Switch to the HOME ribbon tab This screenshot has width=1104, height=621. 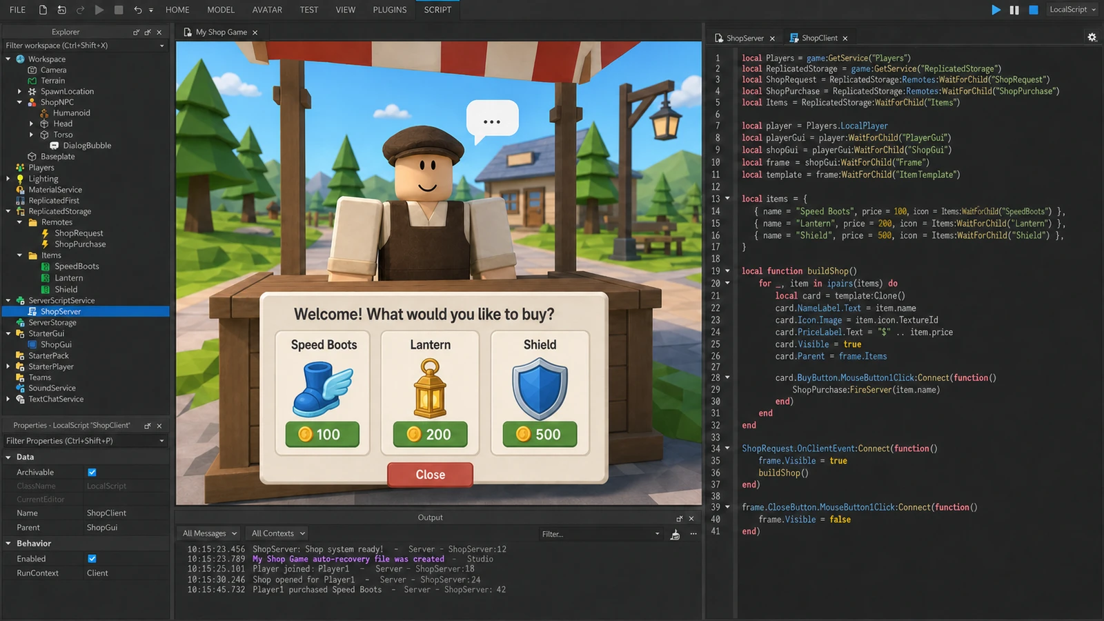[x=177, y=10]
